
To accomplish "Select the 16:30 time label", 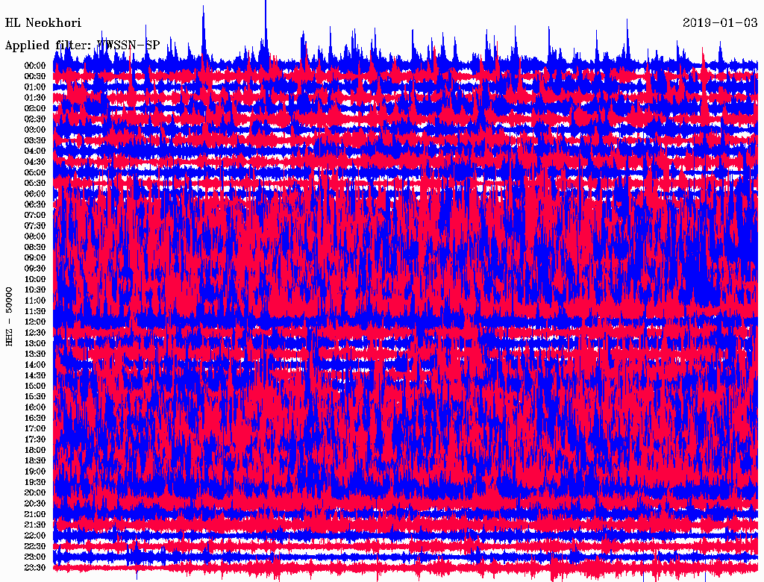I will tap(34, 419).
